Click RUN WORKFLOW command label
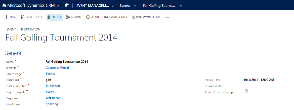294x110 pixels. coord(148,17)
